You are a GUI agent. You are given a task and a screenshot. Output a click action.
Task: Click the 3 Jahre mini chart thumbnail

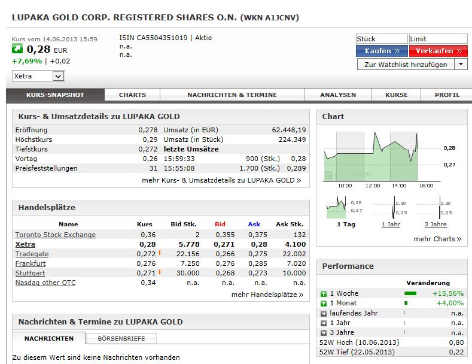click(x=436, y=209)
